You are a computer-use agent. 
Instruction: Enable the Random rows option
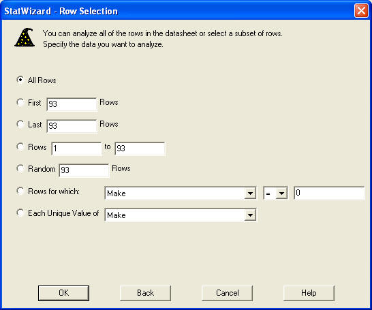point(20,169)
